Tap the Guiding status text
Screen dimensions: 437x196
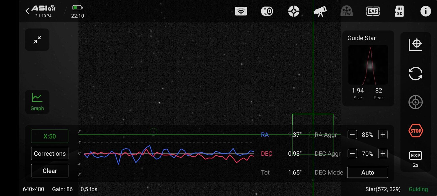click(x=418, y=189)
